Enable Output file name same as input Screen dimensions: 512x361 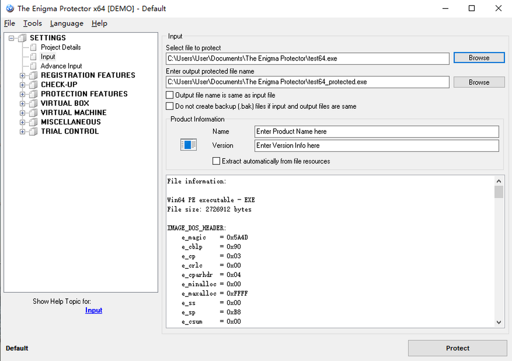[x=170, y=95]
